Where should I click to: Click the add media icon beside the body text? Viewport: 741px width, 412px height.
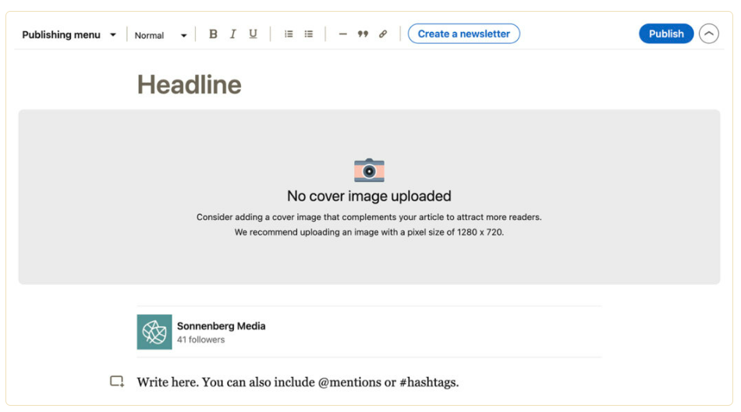coord(117,382)
